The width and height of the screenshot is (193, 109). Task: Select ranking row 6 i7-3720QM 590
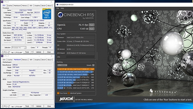coord(76,82)
